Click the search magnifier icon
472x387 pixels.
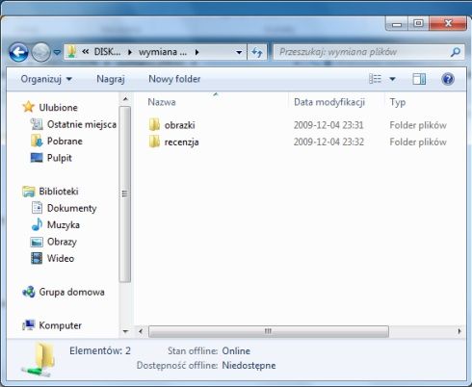point(456,52)
